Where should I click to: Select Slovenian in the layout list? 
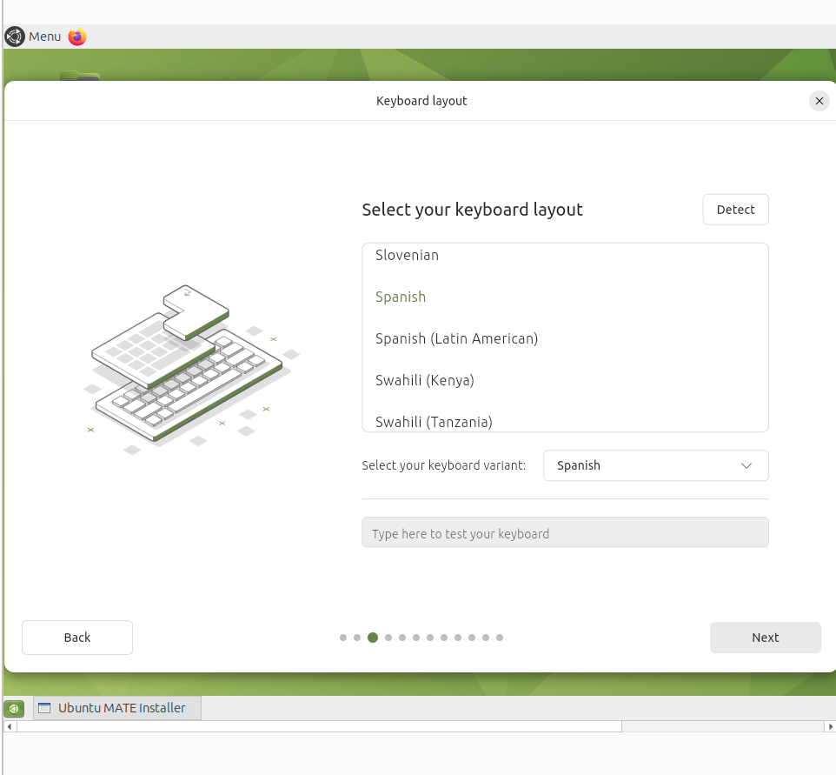565,255
